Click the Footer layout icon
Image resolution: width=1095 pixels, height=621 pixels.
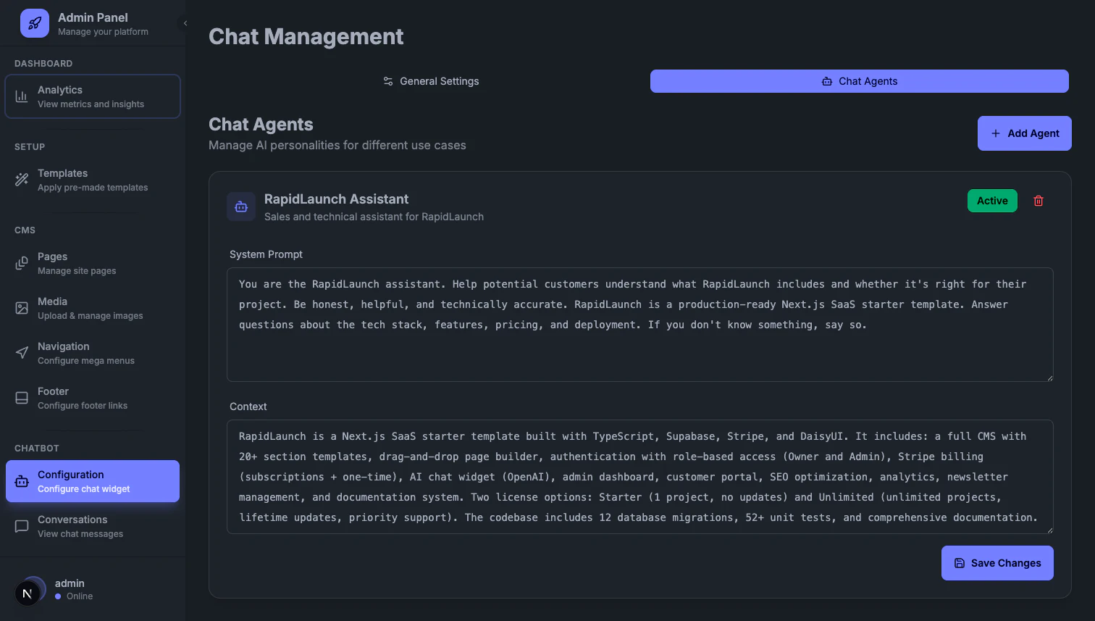point(22,398)
